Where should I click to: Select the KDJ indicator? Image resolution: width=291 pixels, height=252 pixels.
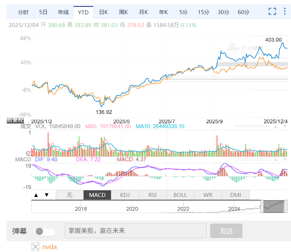tap(125, 195)
